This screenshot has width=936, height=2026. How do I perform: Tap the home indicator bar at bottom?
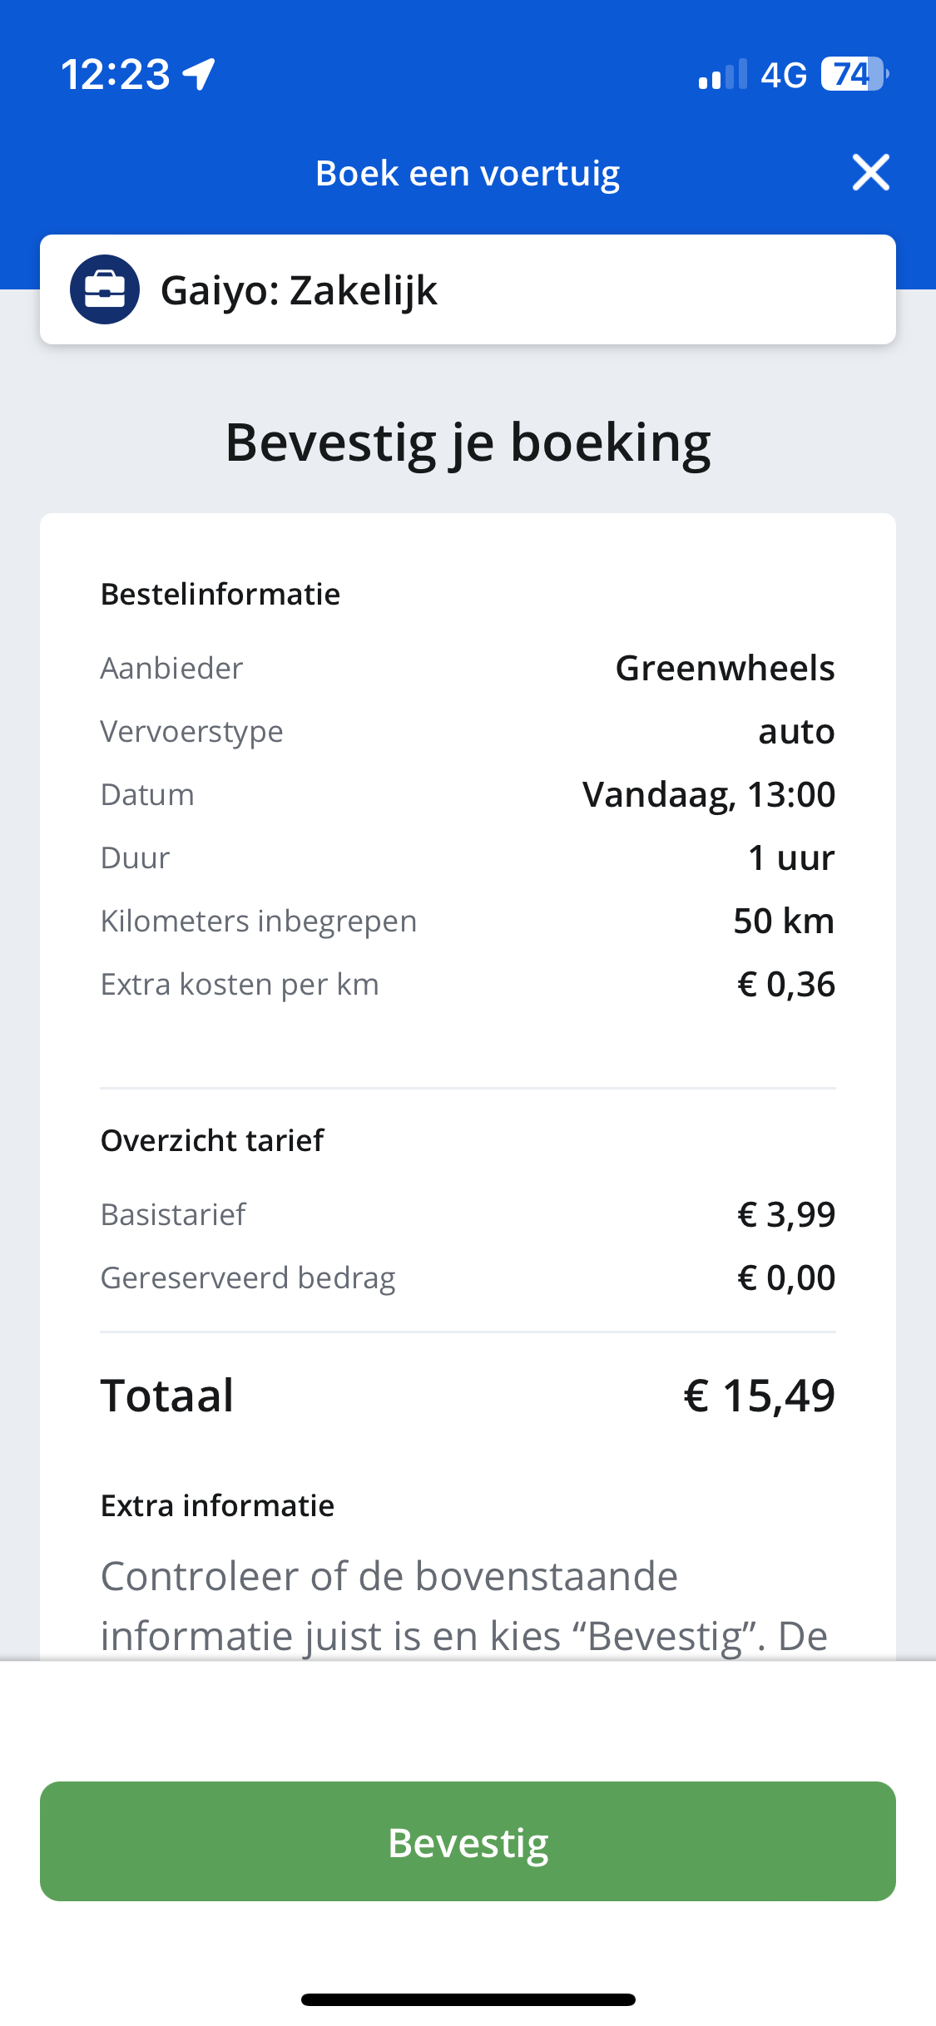(x=468, y=1999)
